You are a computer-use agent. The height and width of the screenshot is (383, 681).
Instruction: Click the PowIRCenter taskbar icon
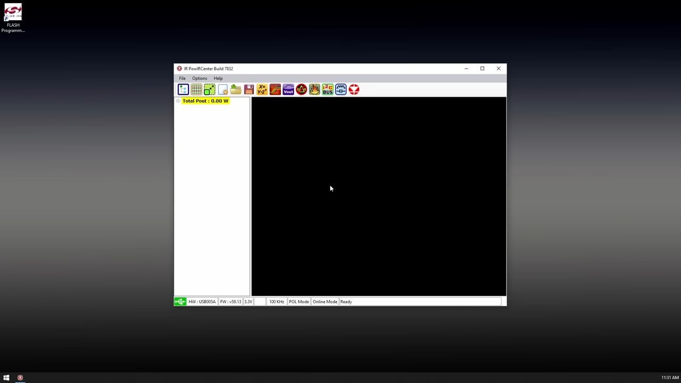[x=20, y=378]
